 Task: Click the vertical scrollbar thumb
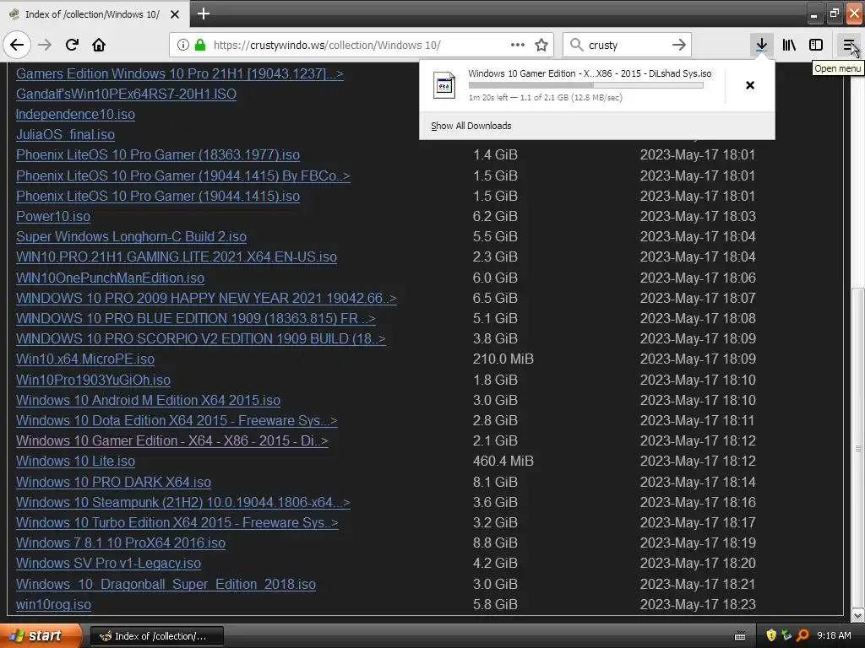click(x=858, y=448)
